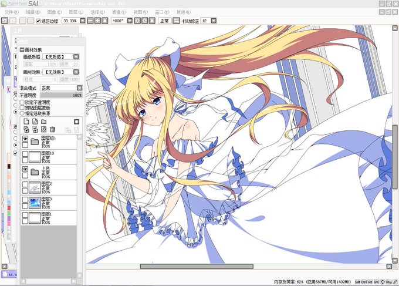This screenshot has height=286, width=399.
Task: Open the zoom percentage dropdown
Action: [83, 21]
